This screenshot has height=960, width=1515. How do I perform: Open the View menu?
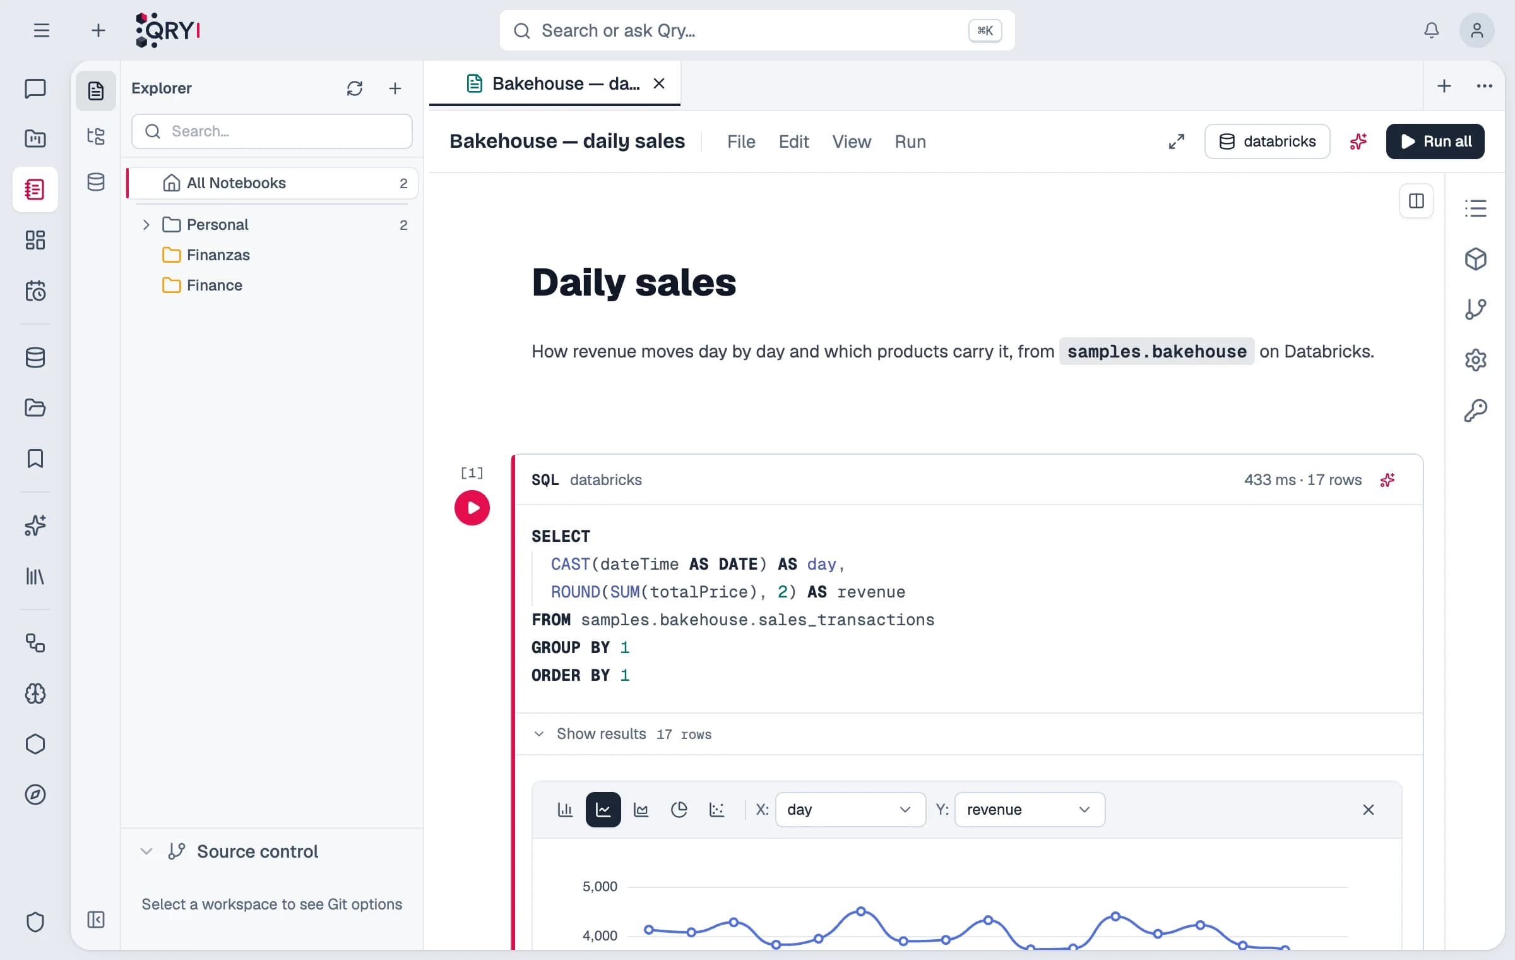(852, 141)
